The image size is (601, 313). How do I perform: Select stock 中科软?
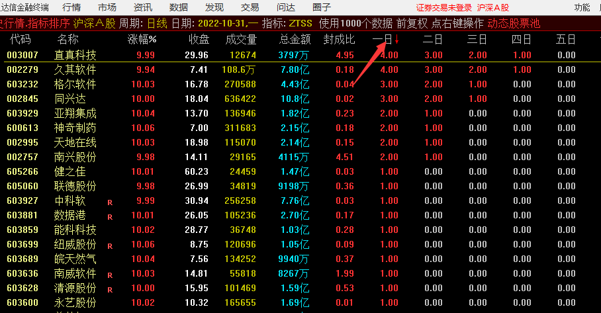pyautogui.click(x=70, y=201)
